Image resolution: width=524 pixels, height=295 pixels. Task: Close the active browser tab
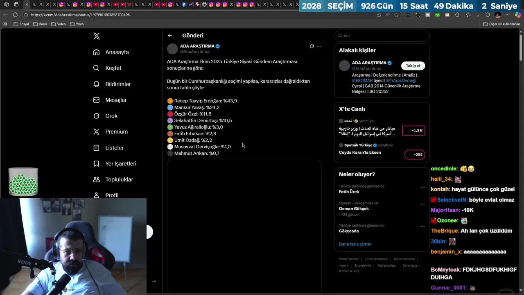[x=27, y=5]
